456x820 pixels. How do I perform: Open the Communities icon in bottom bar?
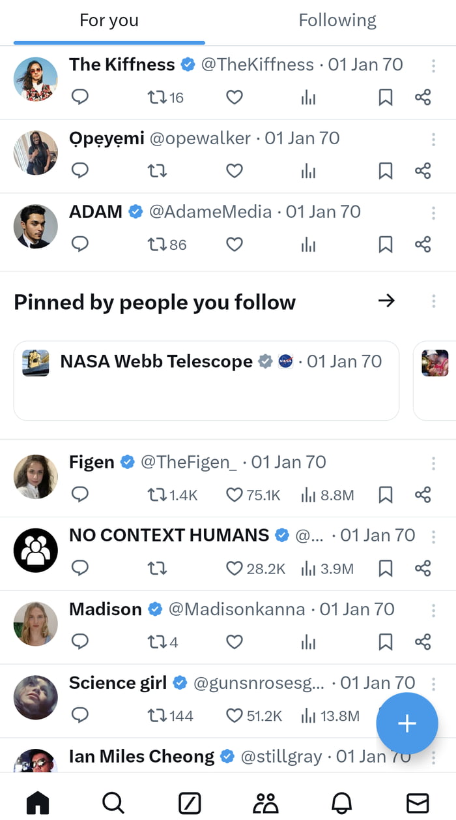tap(266, 802)
